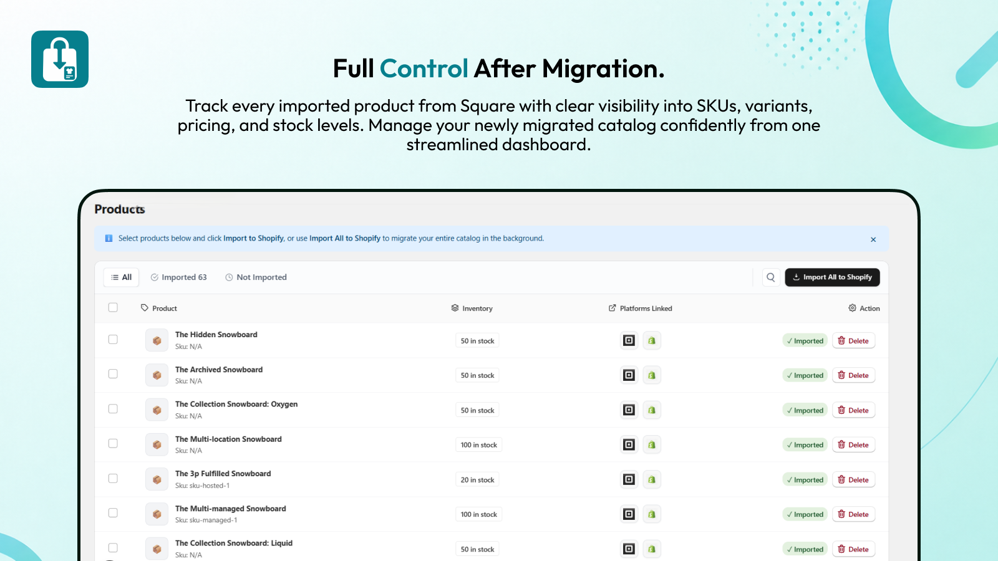Click Shopify icon for The Hidden Snowboard

(x=651, y=340)
